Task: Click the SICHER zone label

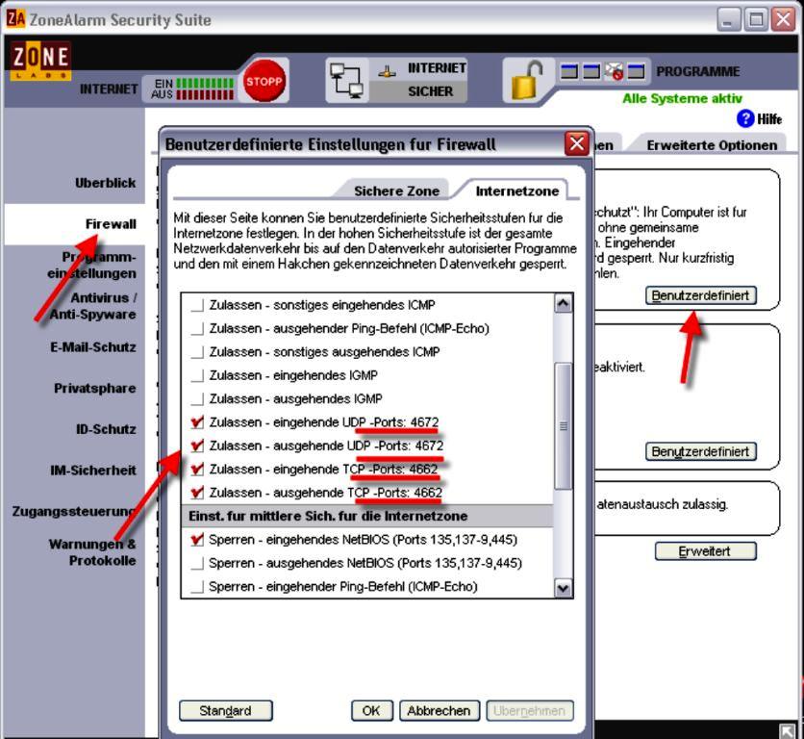Action: (x=431, y=91)
